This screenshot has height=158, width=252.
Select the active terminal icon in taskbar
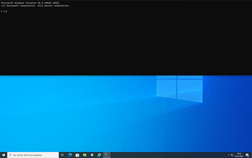[x=107, y=155]
